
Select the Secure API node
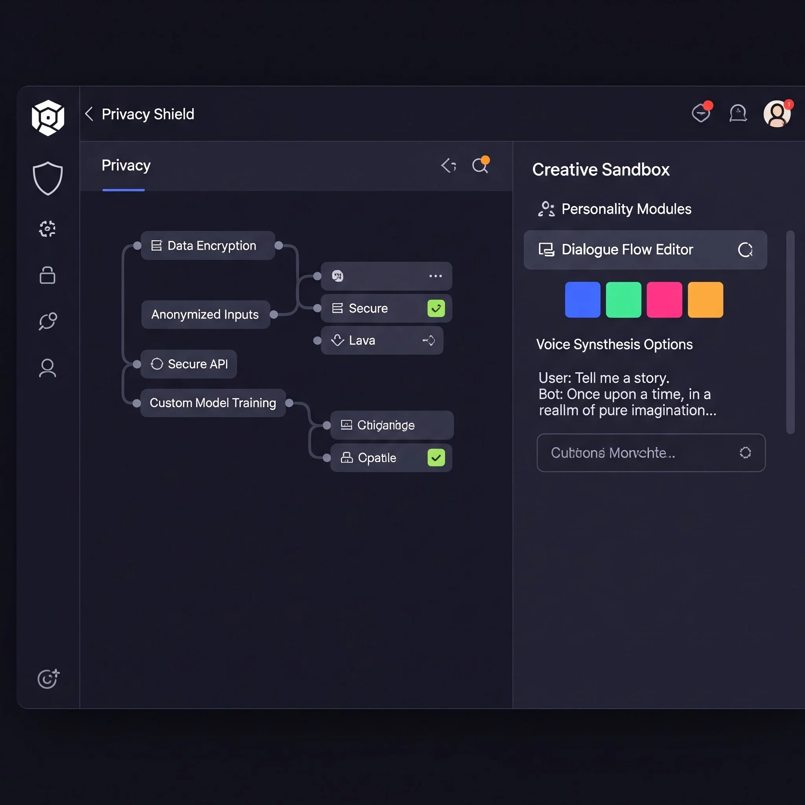point(189,364)
